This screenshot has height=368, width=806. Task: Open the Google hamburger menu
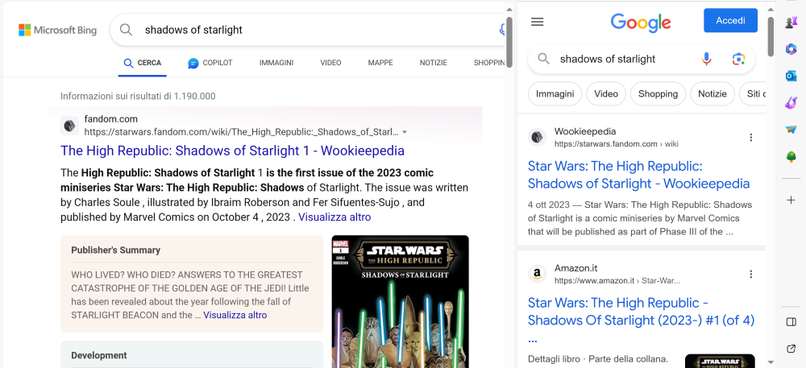point(537,22)
